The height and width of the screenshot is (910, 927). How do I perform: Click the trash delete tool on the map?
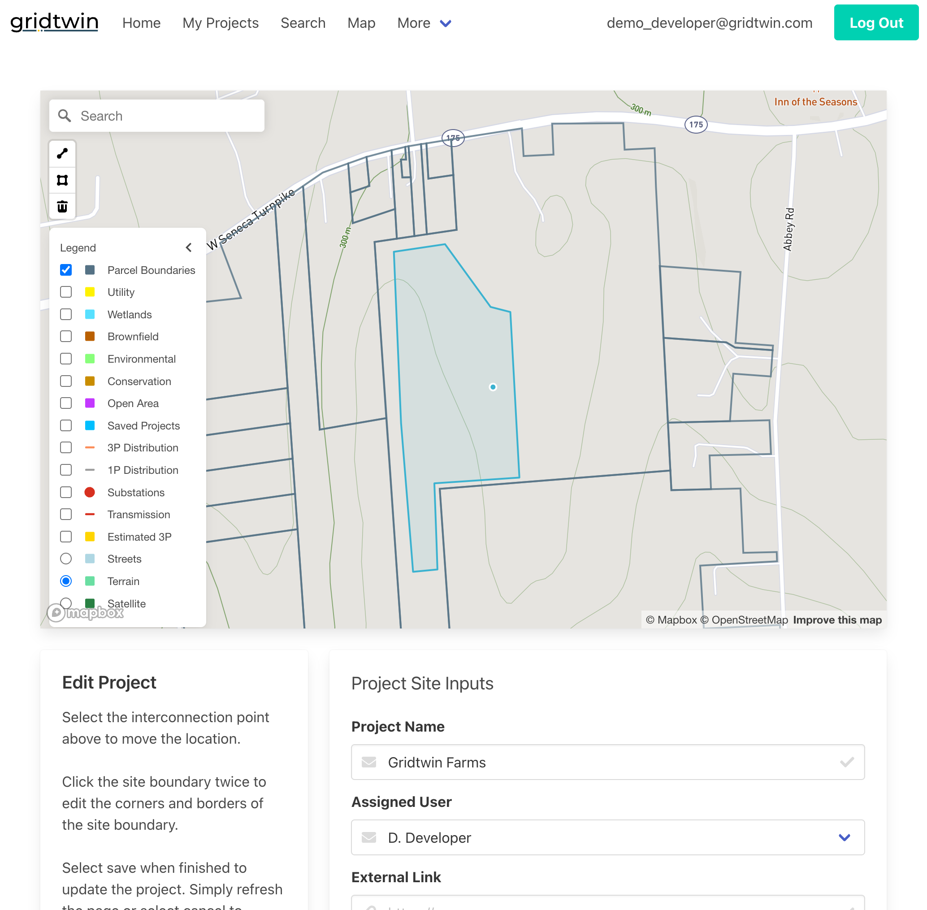tap(62, 206)
